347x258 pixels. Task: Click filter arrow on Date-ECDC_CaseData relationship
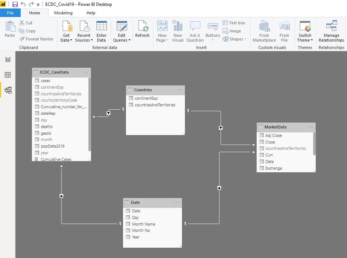coord(62,196)
